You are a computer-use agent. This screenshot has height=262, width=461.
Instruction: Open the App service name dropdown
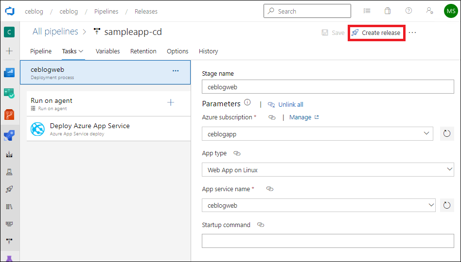tap(319, 205)
